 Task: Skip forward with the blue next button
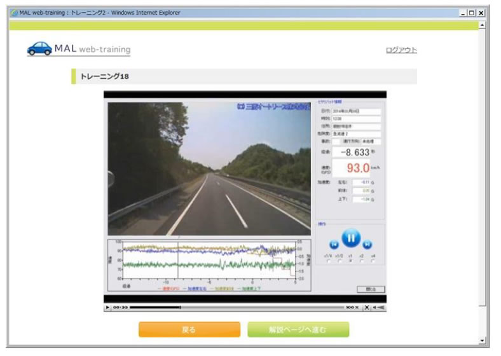pyautogui.click(x=367, y=245)
